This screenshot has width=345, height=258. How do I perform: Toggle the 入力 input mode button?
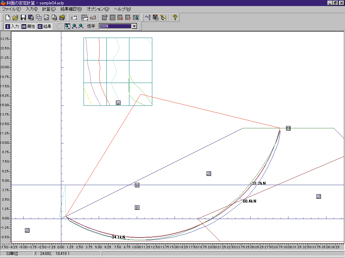(12, 26)
